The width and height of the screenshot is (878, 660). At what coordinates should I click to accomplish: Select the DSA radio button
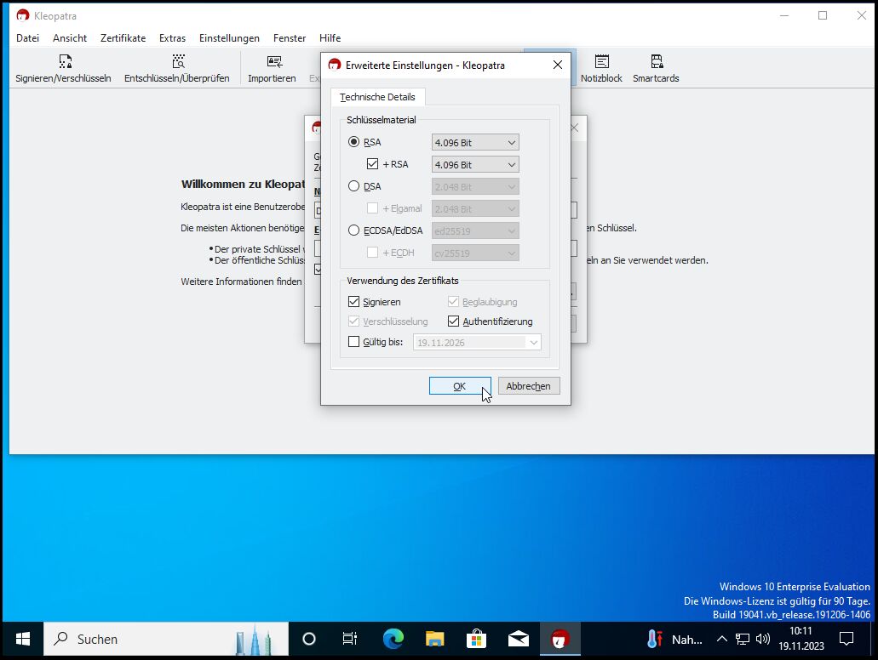[x=354, y=186]
